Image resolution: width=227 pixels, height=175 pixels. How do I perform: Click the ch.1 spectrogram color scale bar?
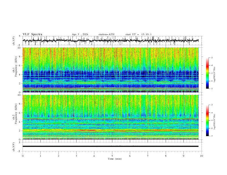[x=207, y=73]
